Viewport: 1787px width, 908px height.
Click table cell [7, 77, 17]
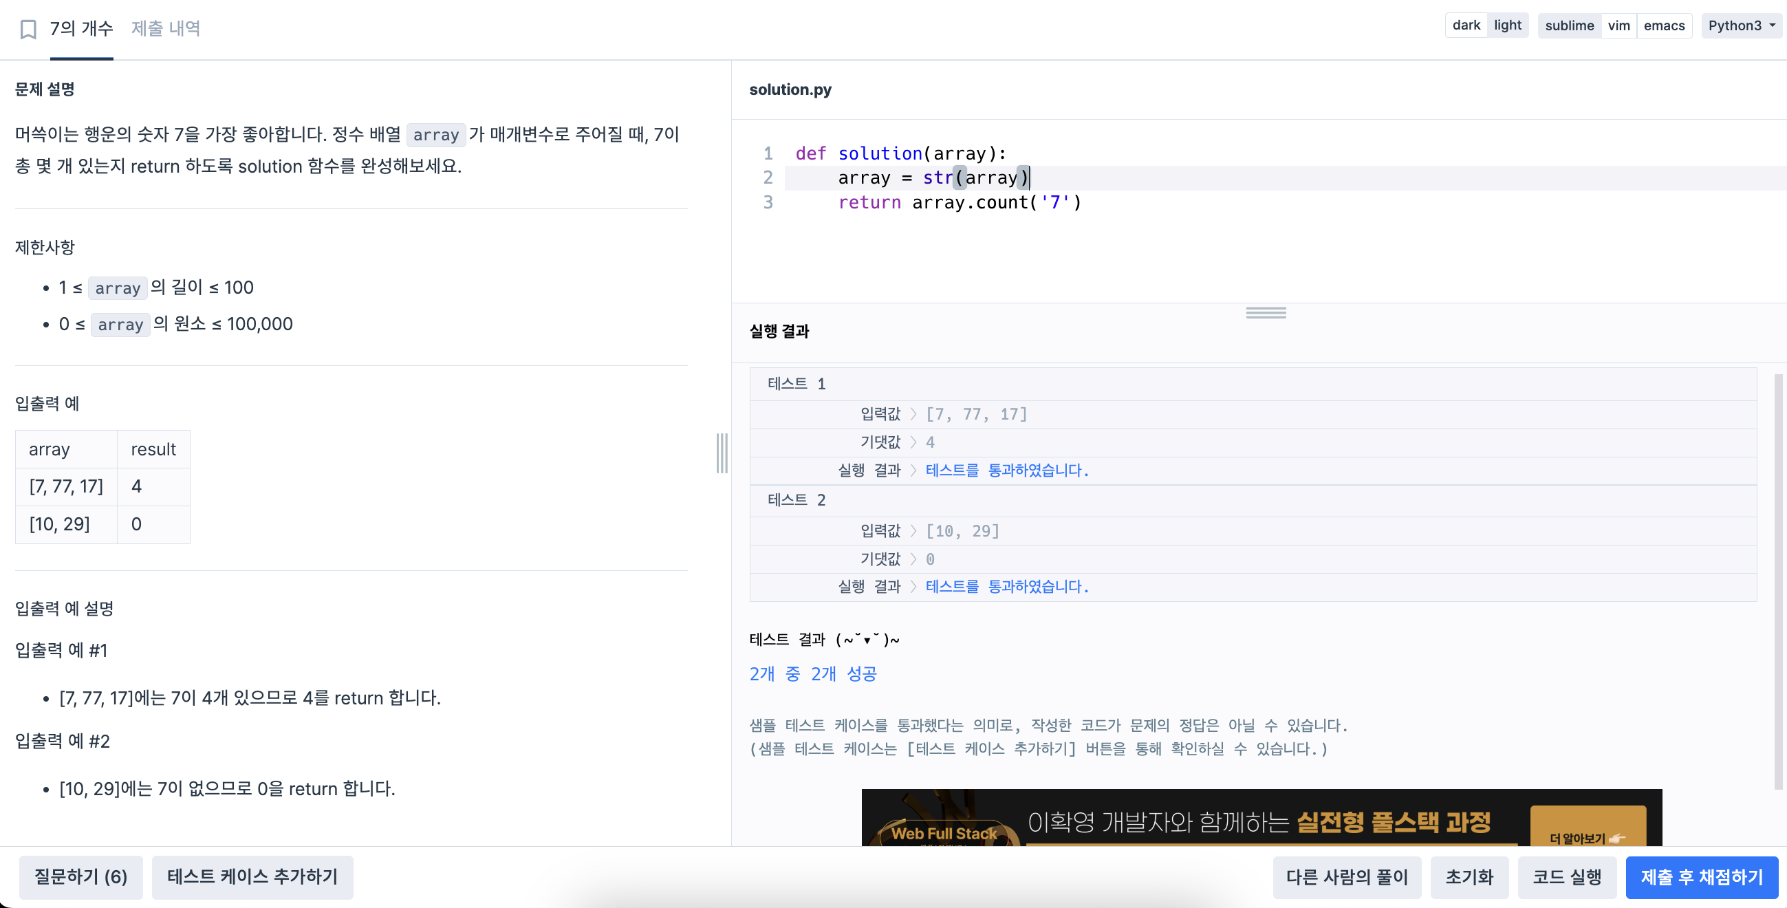coord(66,486)
